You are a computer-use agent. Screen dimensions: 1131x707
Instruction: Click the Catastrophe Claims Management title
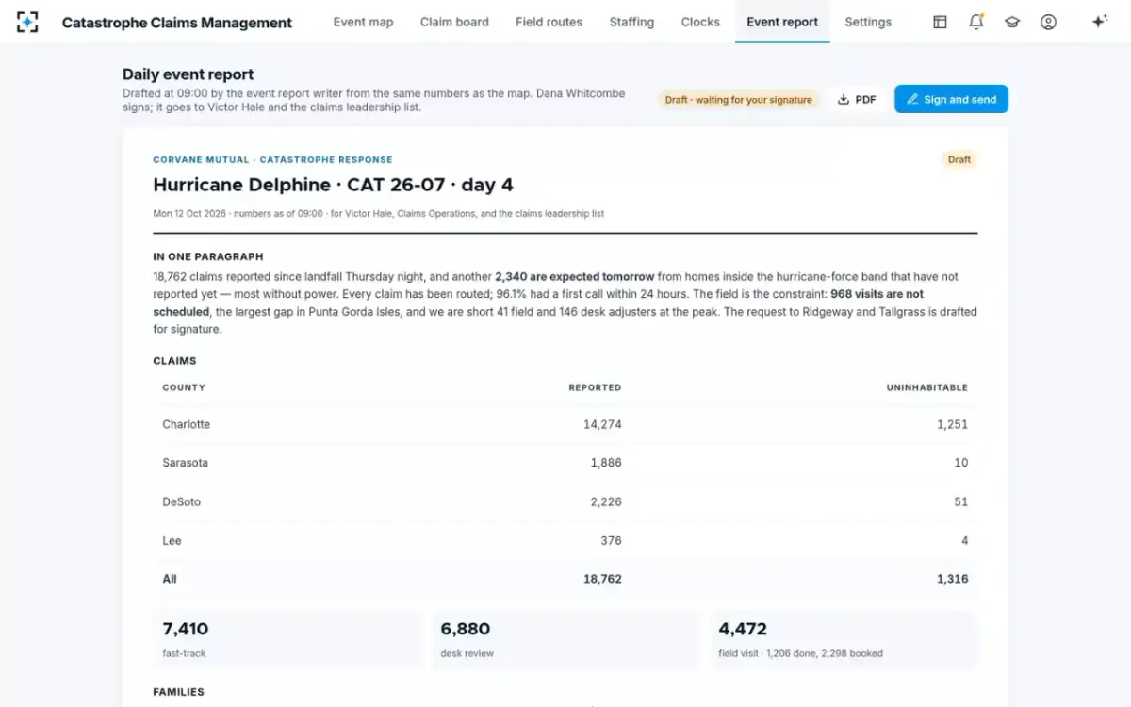177,23
